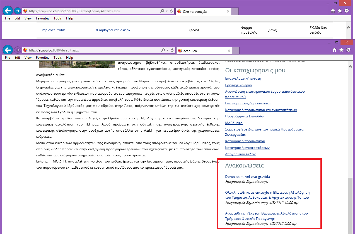Open Favorites star in rear window

point(340,11)
